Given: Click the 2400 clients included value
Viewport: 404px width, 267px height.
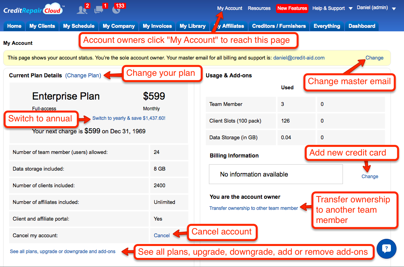Looking at the screenshot, I should (159, 185).
